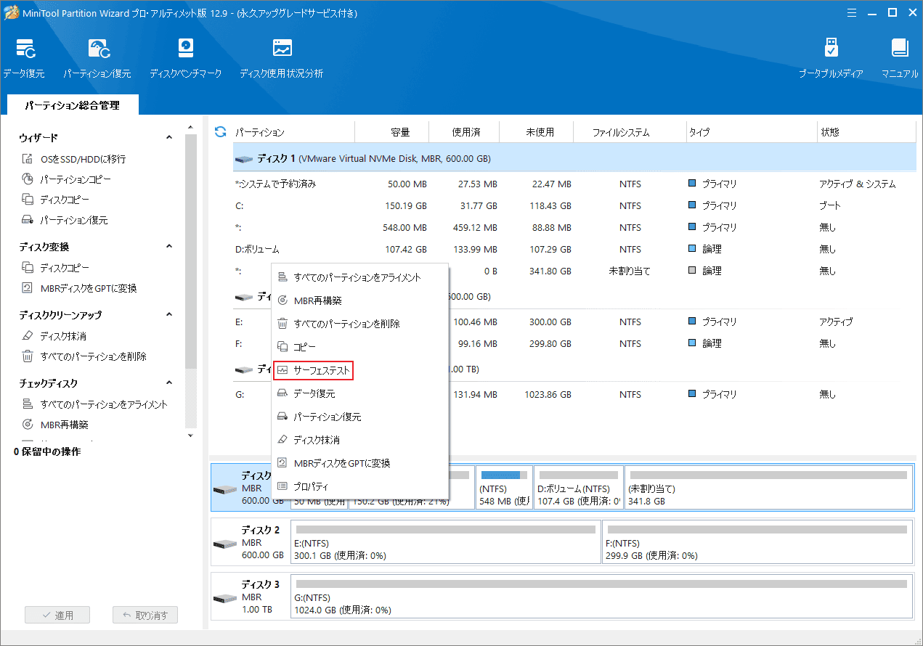Click the refresh icon beside パーティション header
Viewport: 923px width, 646px height.
point(221,132)
